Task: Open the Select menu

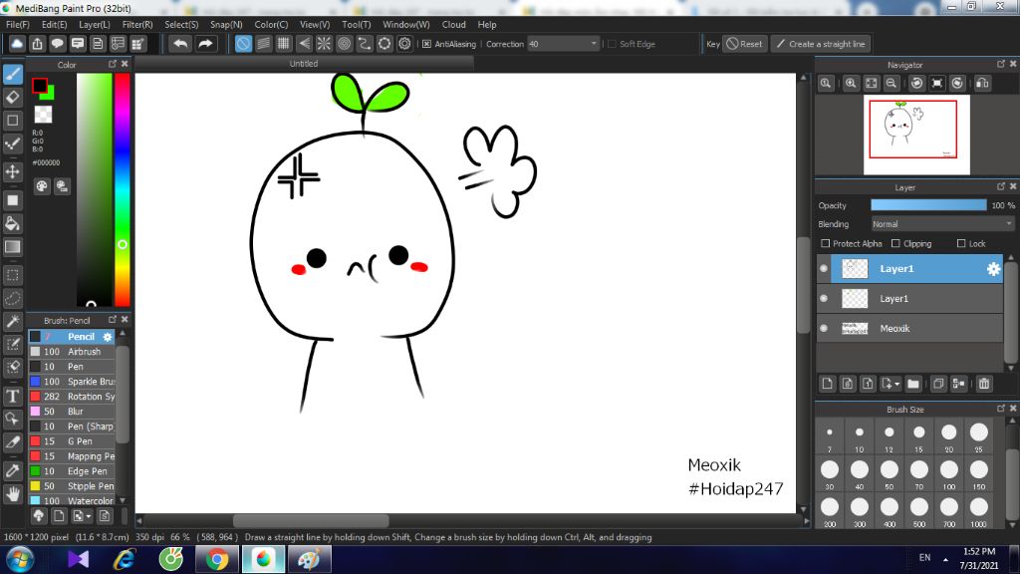Action: pos(181,25)
